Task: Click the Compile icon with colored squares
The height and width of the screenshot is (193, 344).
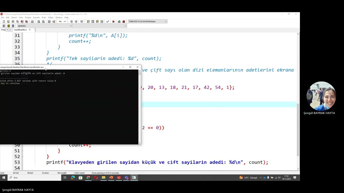Action: (88, 21)
